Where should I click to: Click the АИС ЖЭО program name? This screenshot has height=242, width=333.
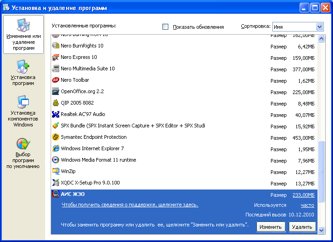pyautogui.click(x=73, y=194)
